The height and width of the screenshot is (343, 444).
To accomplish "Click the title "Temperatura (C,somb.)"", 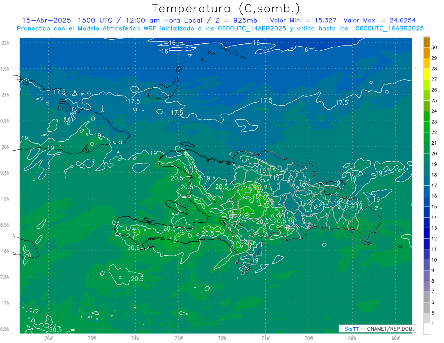I will [x=226, y=9].
